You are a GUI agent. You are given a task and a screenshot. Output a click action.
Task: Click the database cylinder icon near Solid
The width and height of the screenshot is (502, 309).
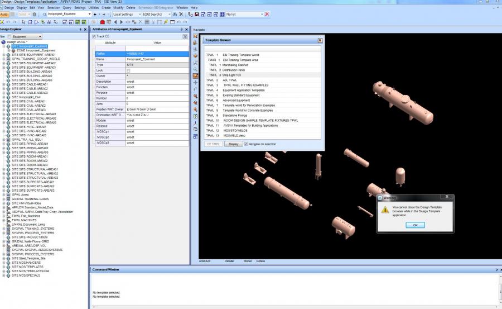point(35,14)
